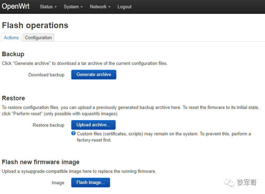This screenshot has height=194, width=265.
Task: Click the OpenWrt brand logo
Action: pyautogui.click(x=16, y=7)
